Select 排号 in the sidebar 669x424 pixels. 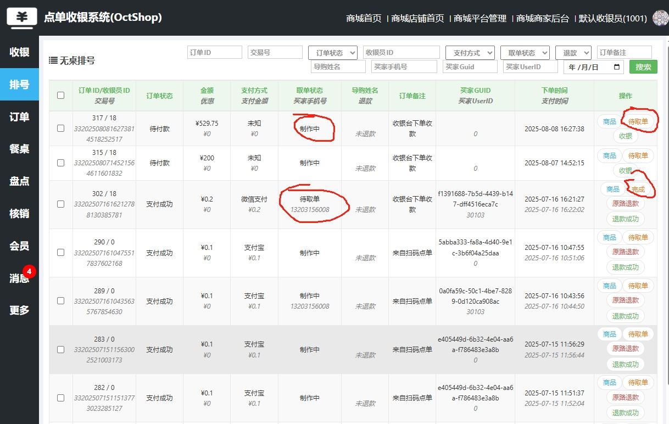(19, 85)
